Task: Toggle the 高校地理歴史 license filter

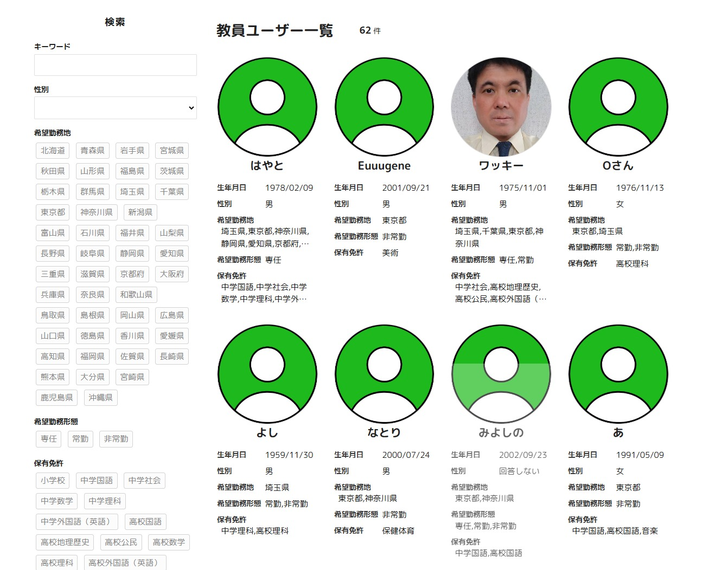Action: 65,542
